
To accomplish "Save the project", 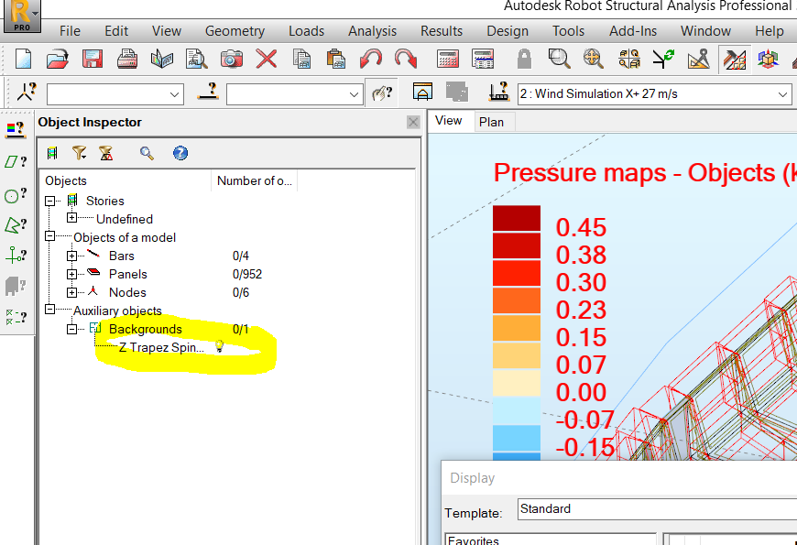I will [92, 59].
